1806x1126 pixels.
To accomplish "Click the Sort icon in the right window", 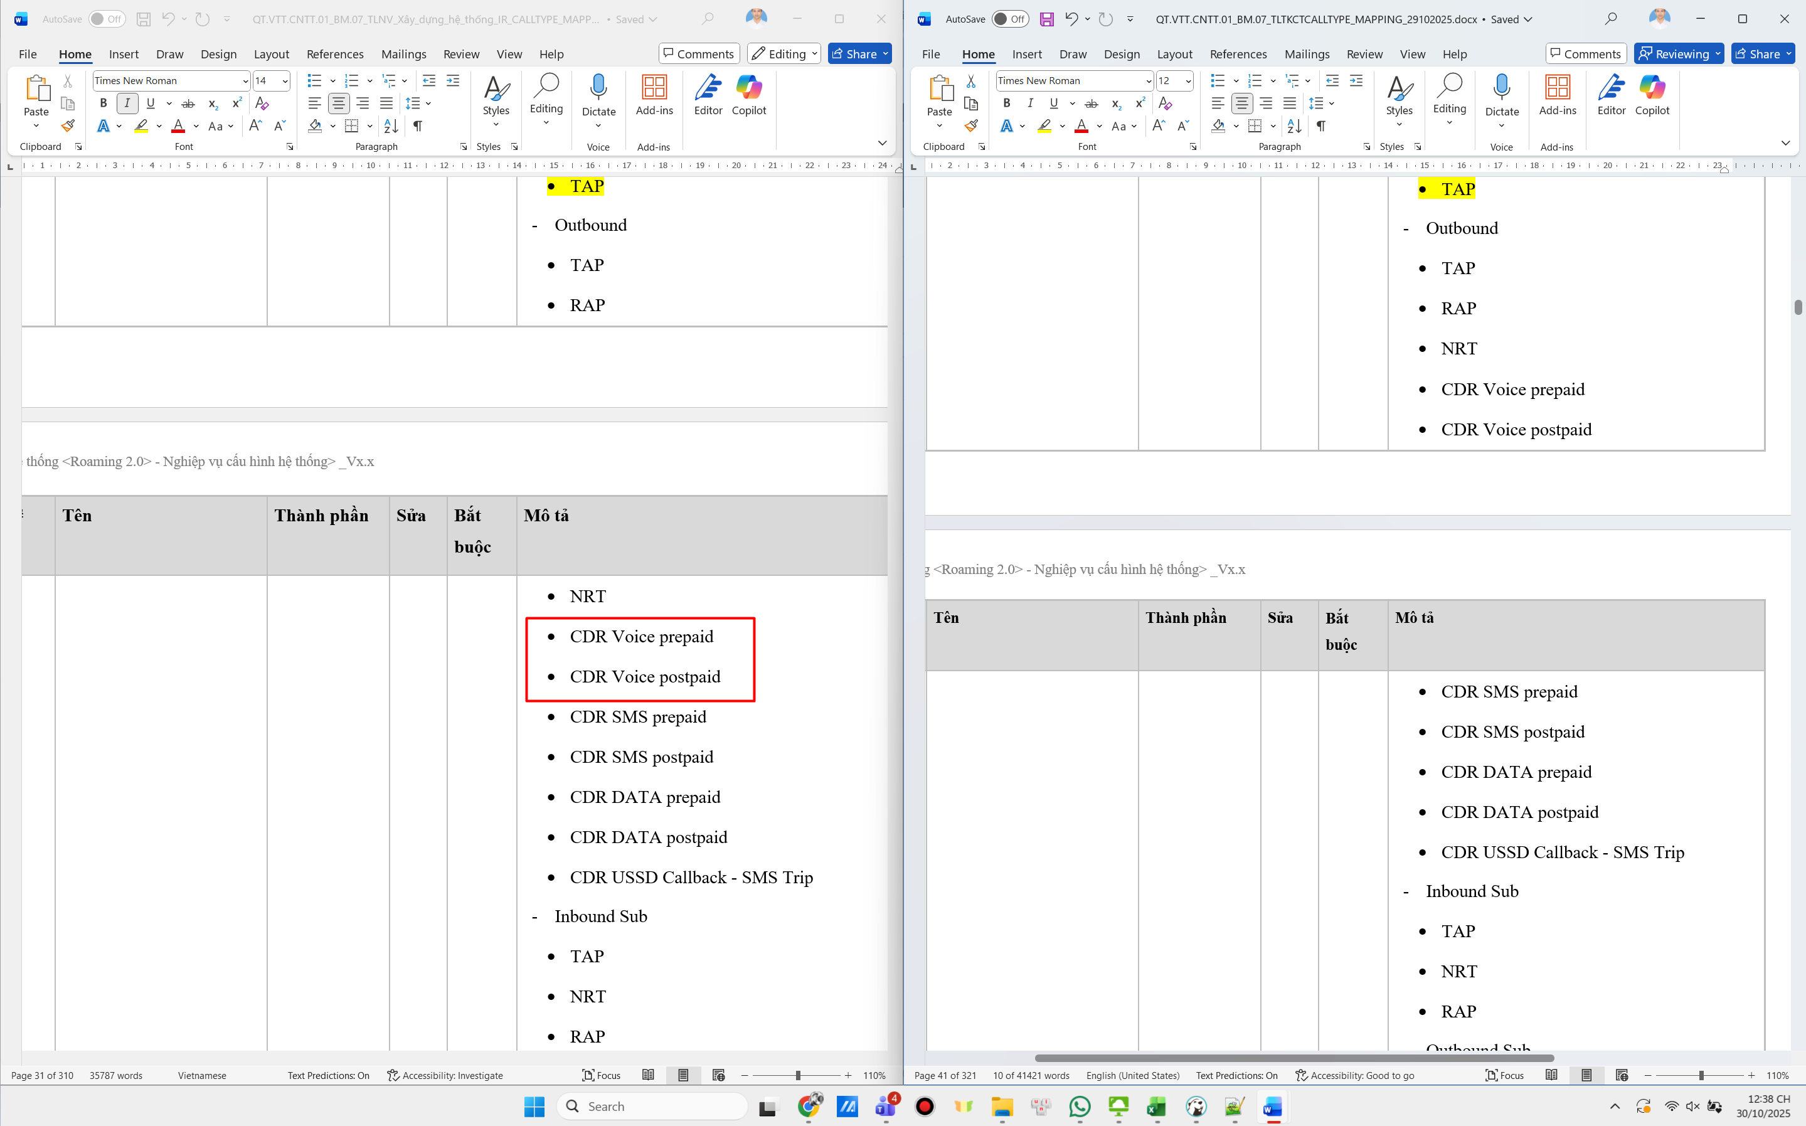I will (1294, 126).
